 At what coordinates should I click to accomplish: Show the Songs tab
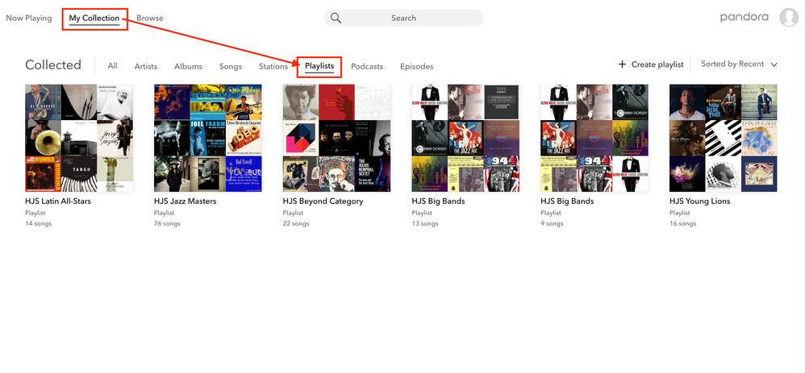pos(230,66)
